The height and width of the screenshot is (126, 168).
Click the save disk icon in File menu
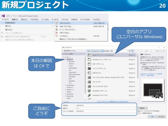2,37
